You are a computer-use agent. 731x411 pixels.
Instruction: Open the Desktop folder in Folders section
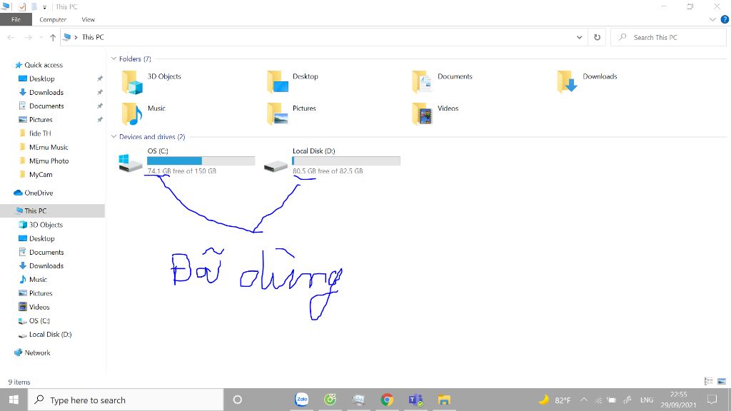click(293, 82)
